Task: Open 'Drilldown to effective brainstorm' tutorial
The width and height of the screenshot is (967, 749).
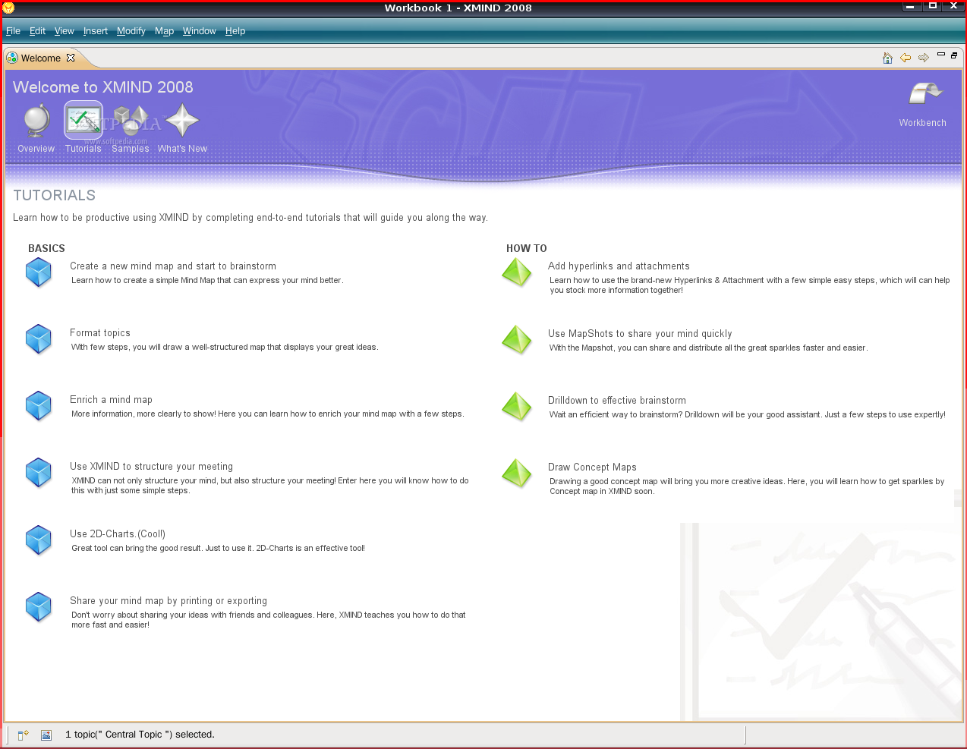Action: click(x=617, y=401)
